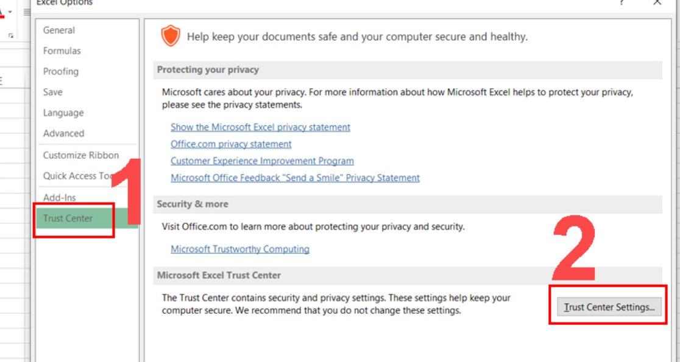Open the Language settings page
Viewport: 680px width, 362px height.
63,113
